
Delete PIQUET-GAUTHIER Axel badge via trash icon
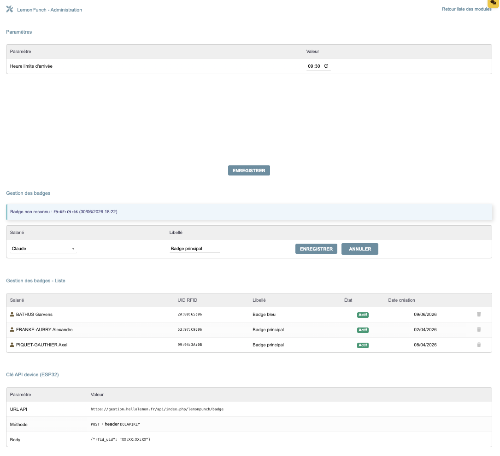[479, 345]
